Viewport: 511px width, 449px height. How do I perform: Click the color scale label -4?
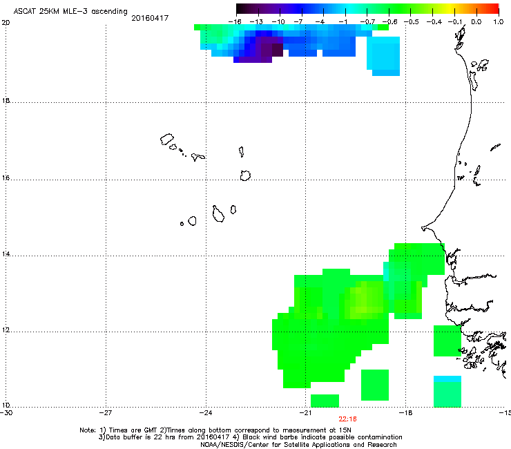[320, 22]
